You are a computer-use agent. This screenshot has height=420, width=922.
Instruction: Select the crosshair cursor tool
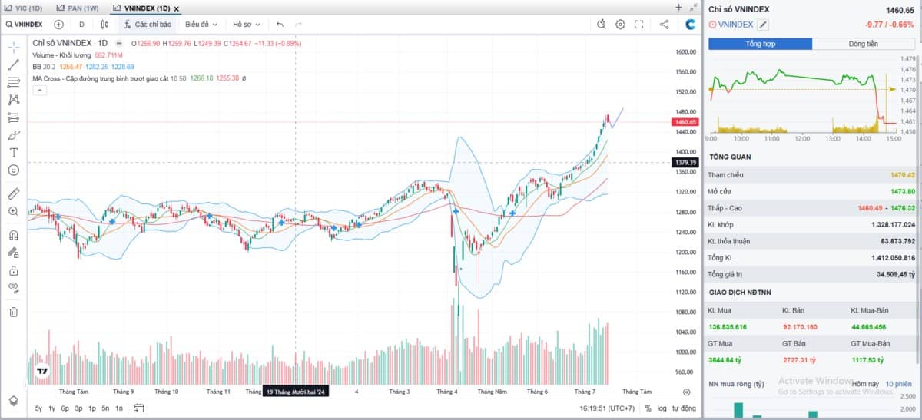(13, 47)
